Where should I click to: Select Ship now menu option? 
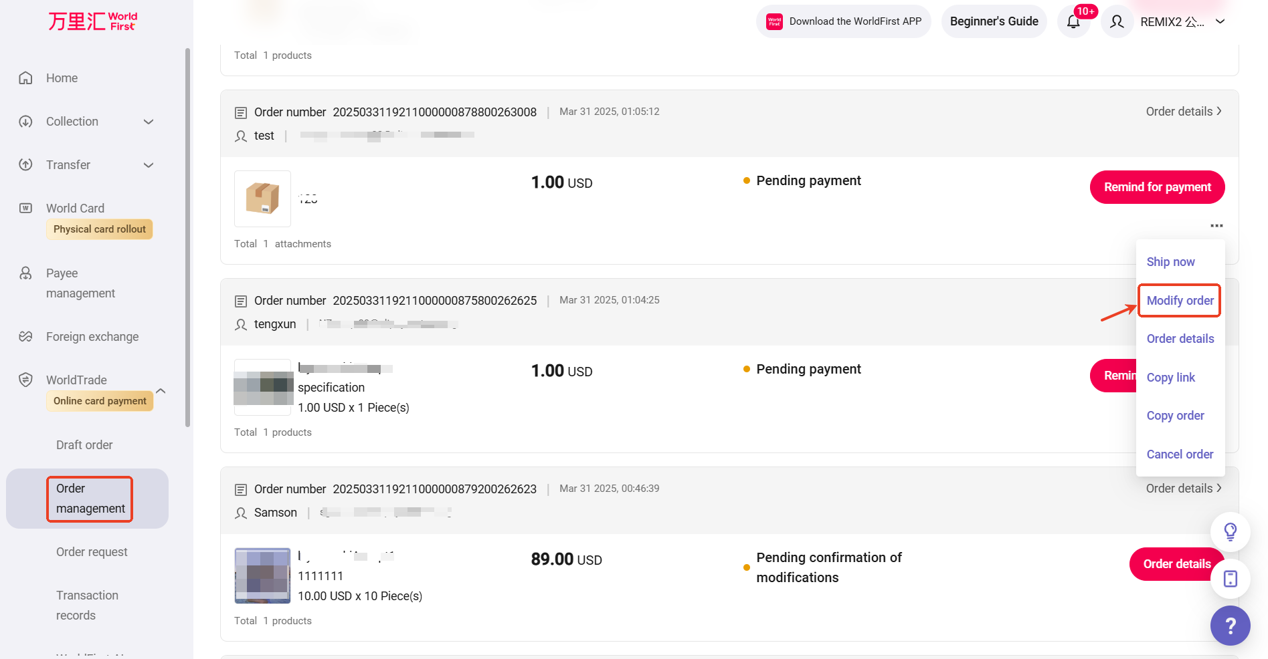(1170, 262)
